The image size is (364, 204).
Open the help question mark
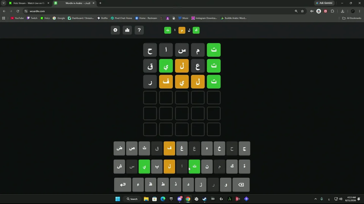(x=139, y=30)
